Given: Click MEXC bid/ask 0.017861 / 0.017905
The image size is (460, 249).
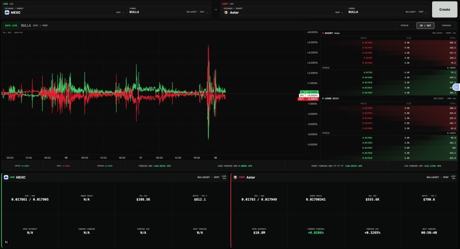Looking at the screenshot, I should point(30,199).
